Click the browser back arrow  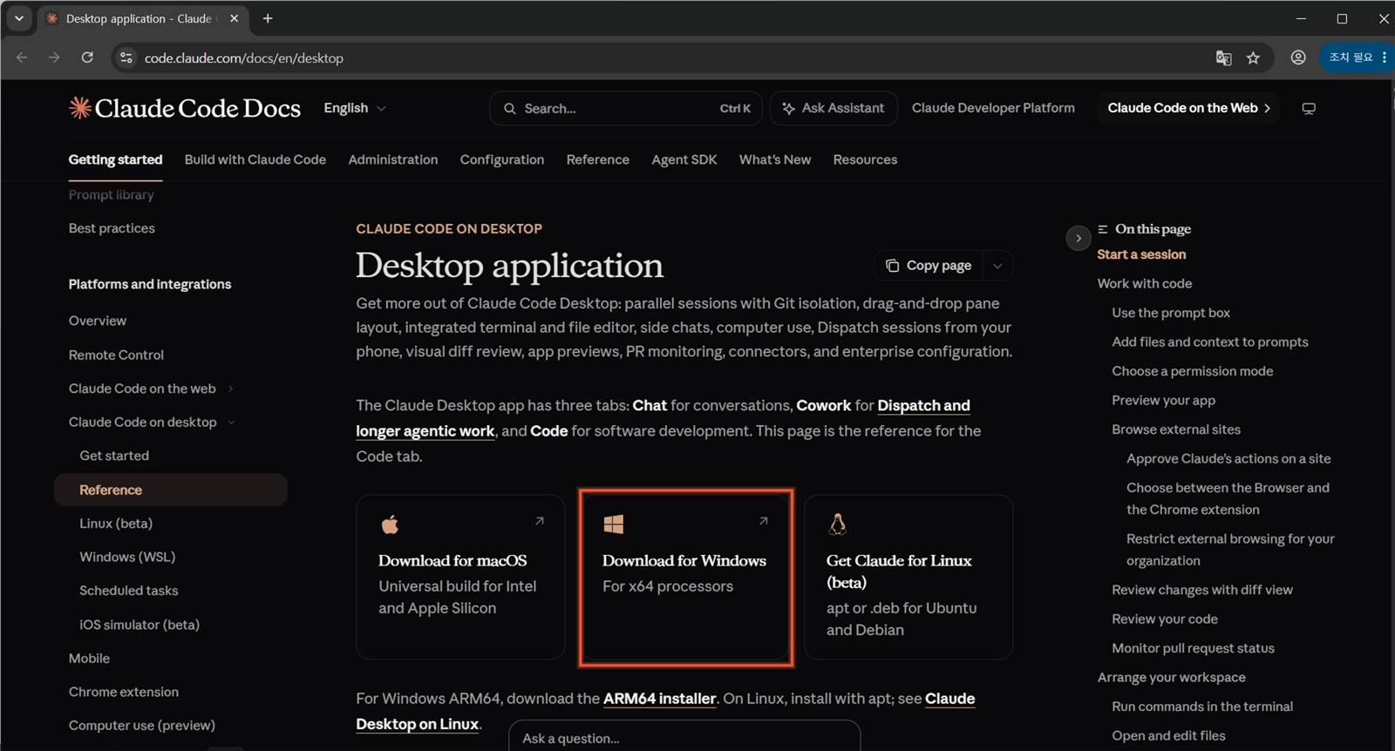[x=22, y=58]
